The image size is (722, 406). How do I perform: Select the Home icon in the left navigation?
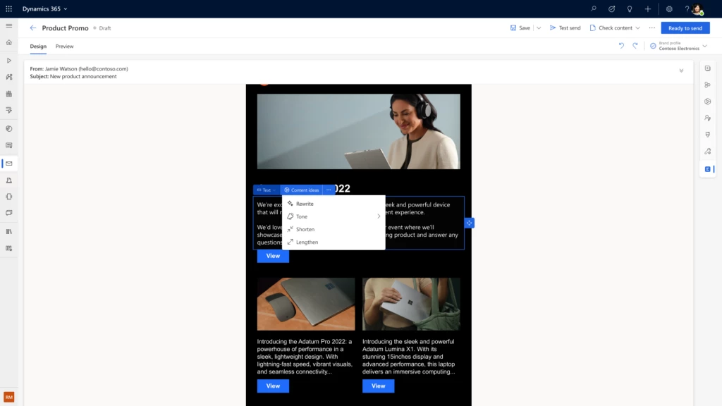8,42
